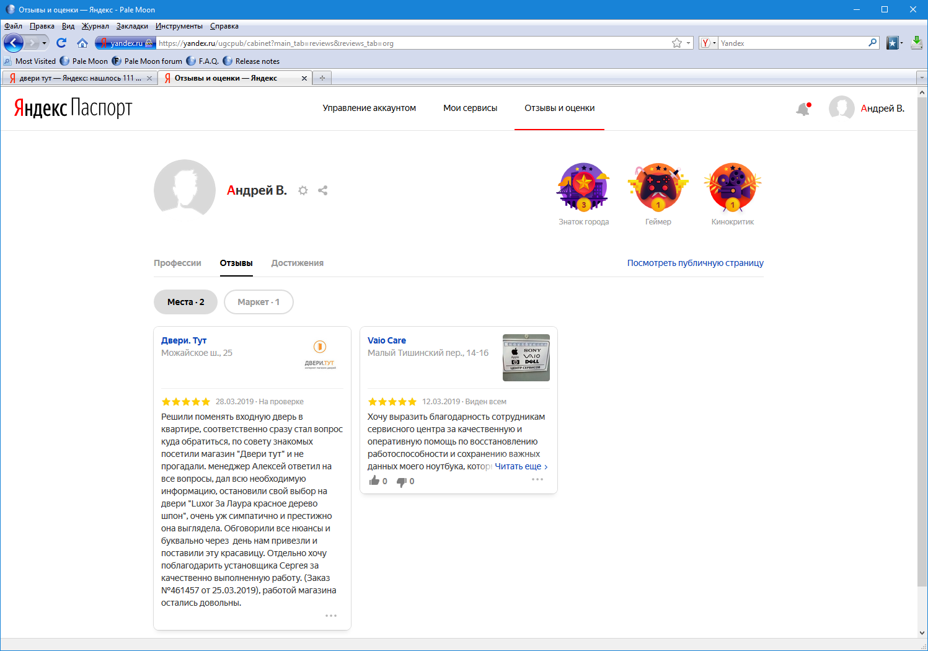Open the Vaio Care place link
The width and height of the screenshot is (928, 651).
[x=387, y=340]
